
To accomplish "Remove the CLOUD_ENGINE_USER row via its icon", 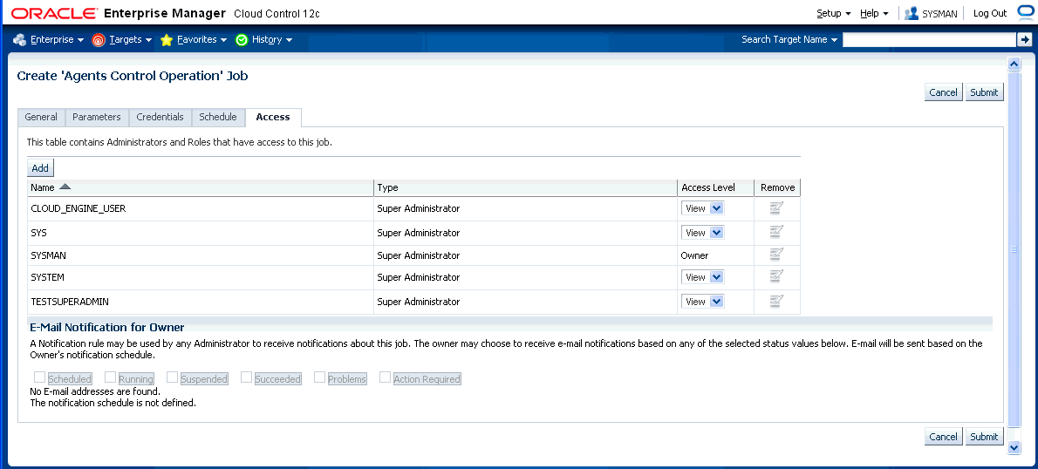I will click(776, 208).
